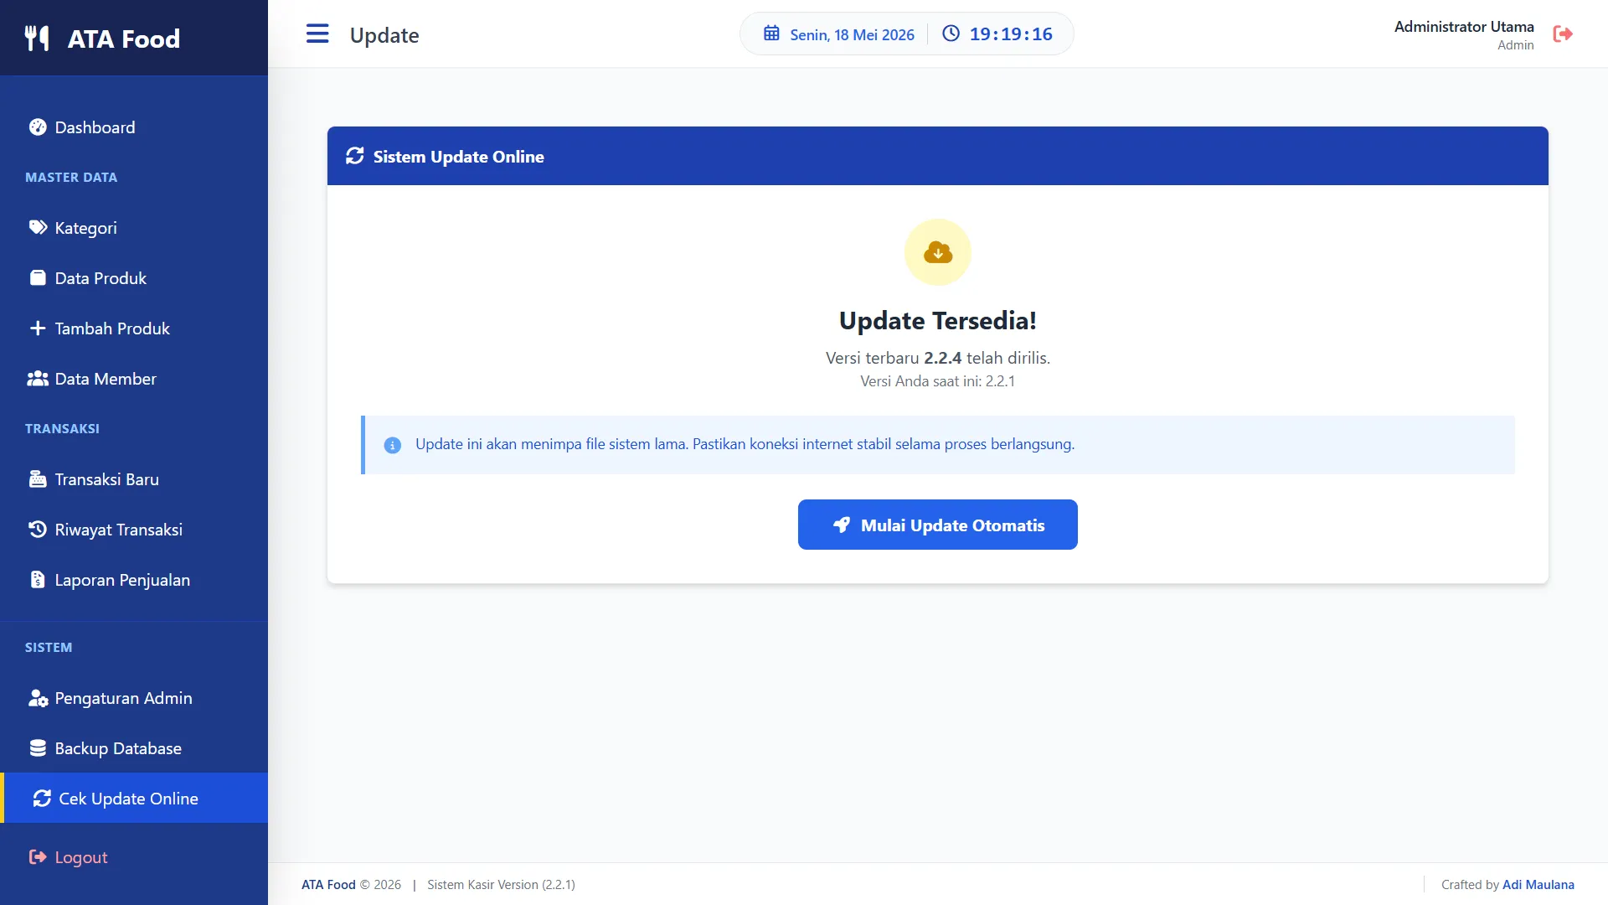
Task: Click the version number 2.2.4 text
Action: tap(942, 358)
